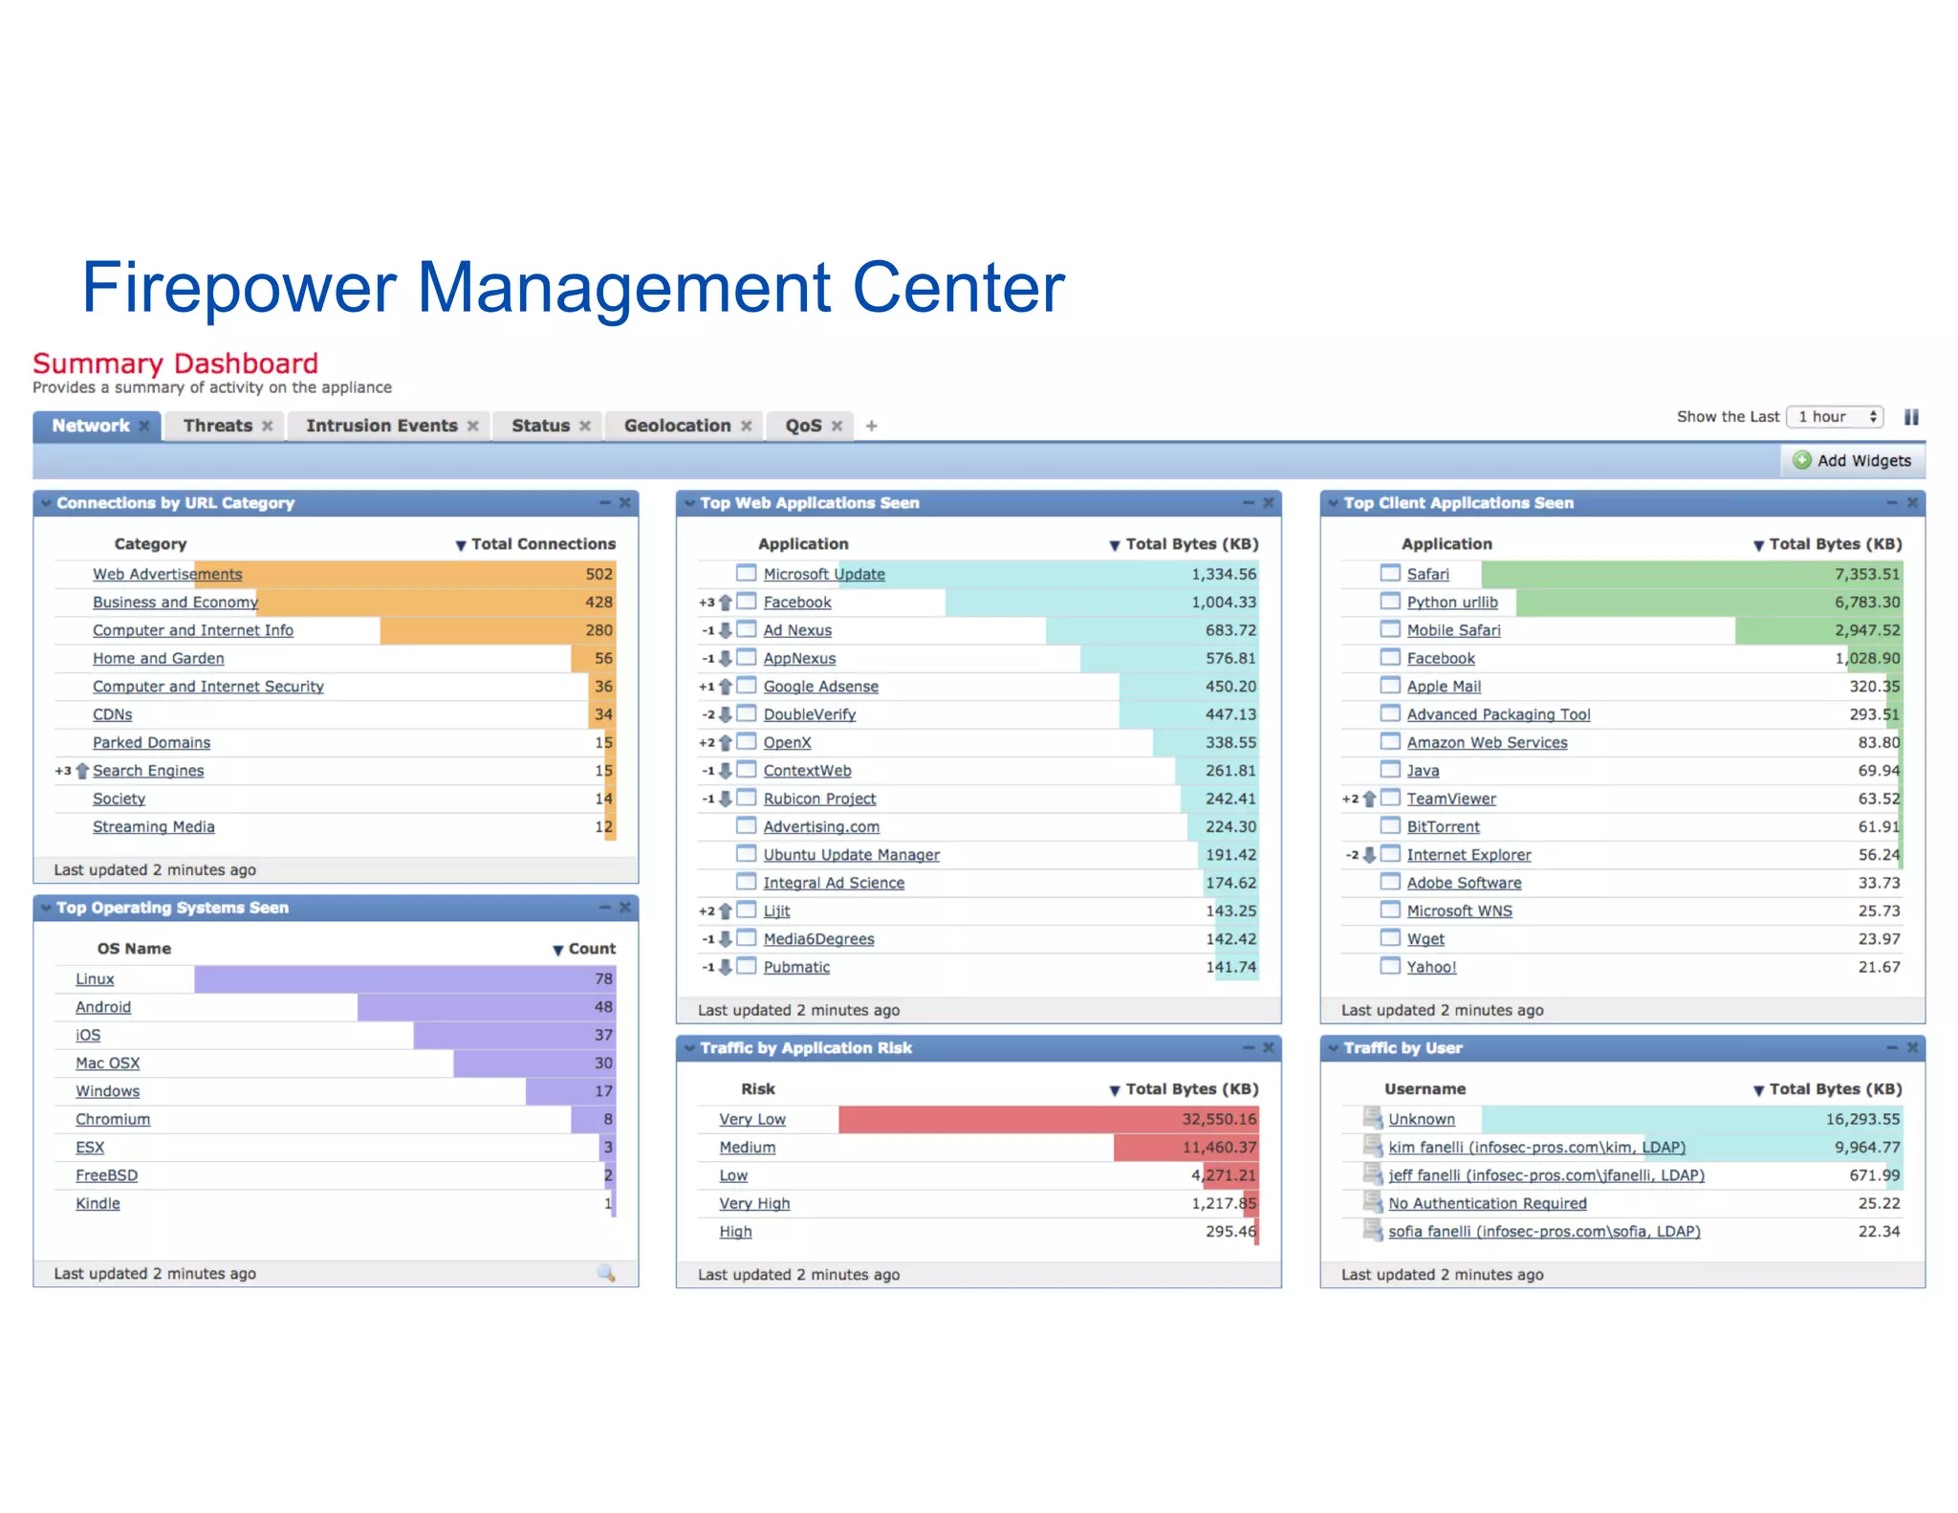
Task: Close the Threats tab with its x
Action: click(268, 426)
